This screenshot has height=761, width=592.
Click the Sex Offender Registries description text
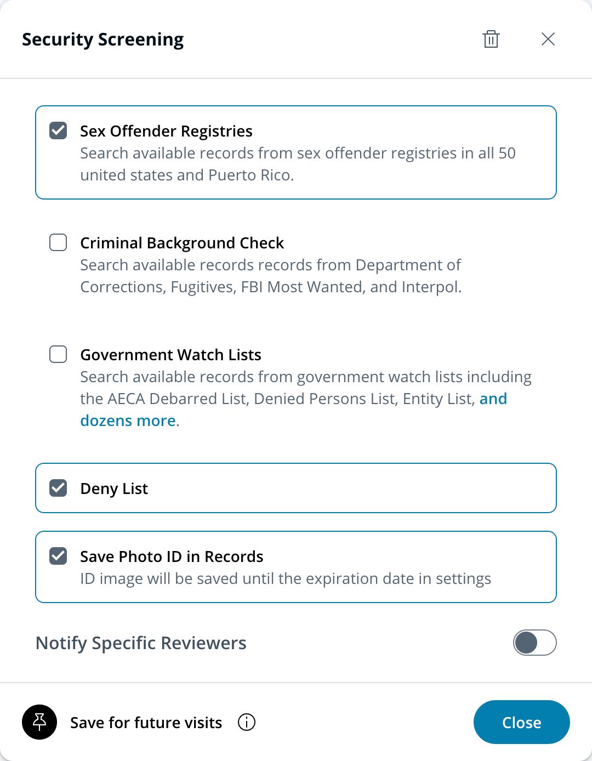pos(298,164)
